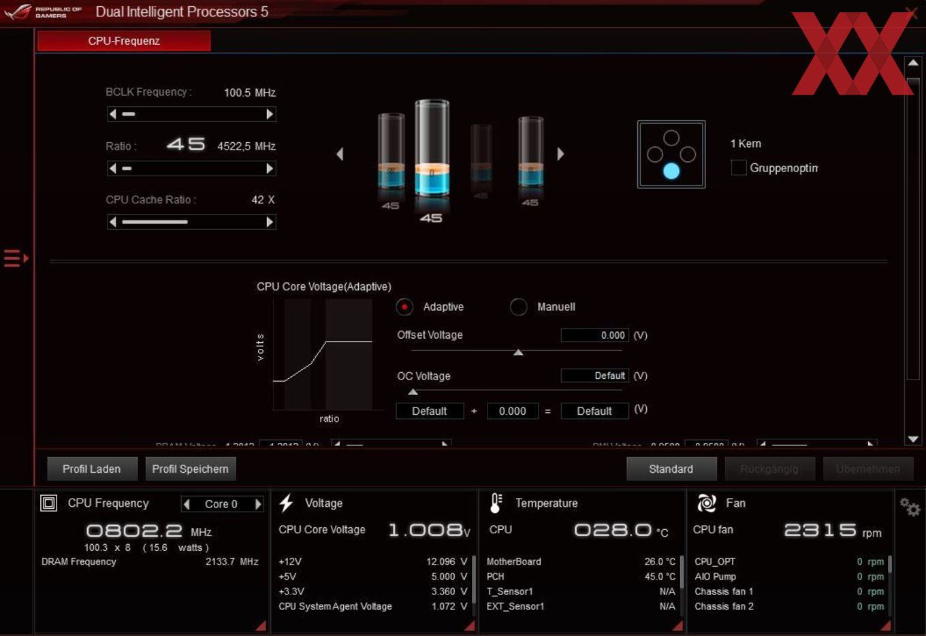The height and width of the screenshot is (636, 926).
Task: Click the Standard button
Action: click(671, 469)
